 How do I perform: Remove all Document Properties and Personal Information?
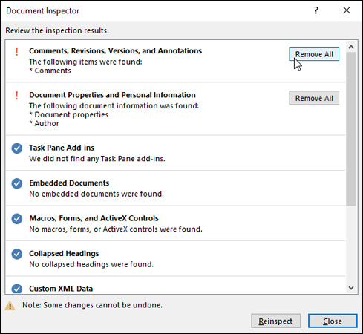(x=314, y=98)
